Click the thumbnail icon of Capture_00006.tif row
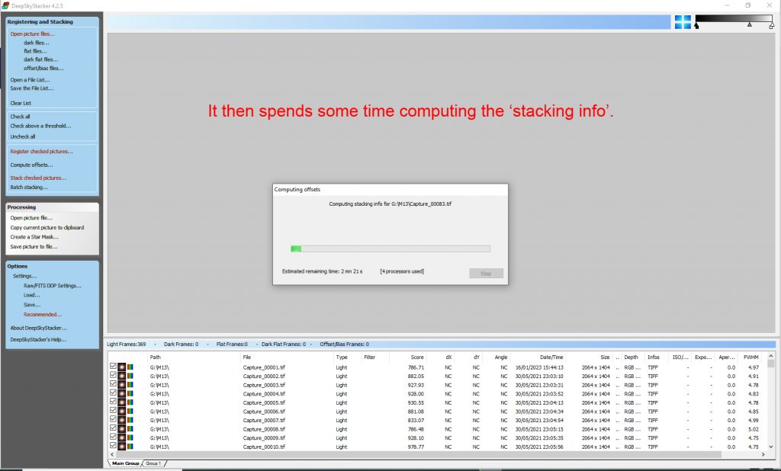Viewport: 781px width, 471px height. (121, 412)
